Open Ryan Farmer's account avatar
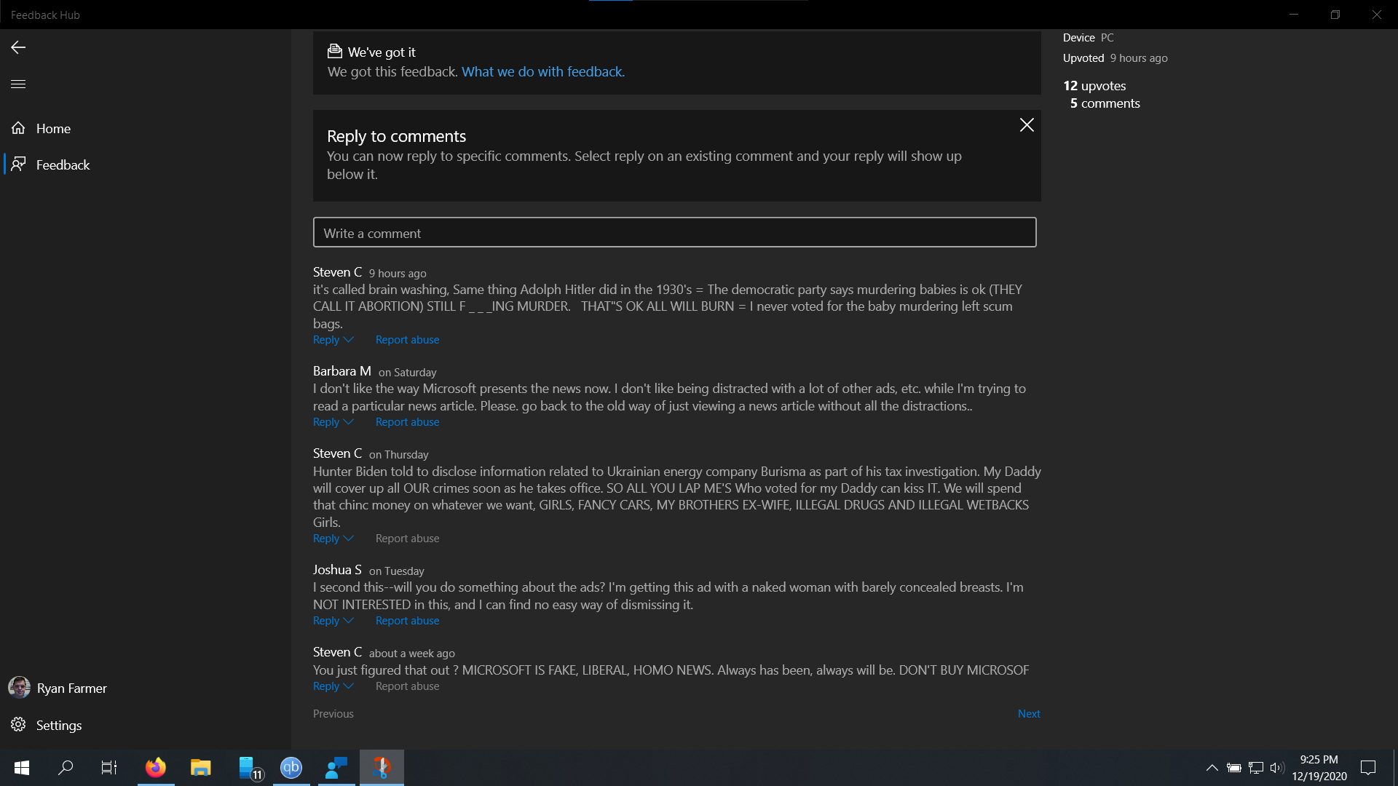This screenshot has height=786, width=1398. coord(19,688)
